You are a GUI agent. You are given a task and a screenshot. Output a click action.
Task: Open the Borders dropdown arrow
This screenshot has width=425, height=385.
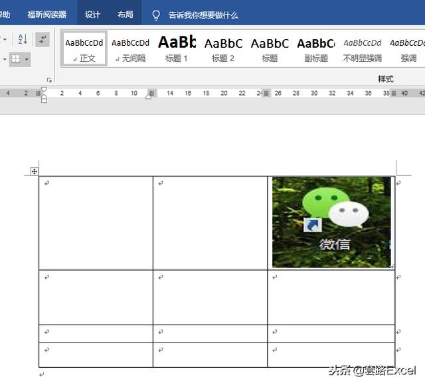[x=27, y=59]
